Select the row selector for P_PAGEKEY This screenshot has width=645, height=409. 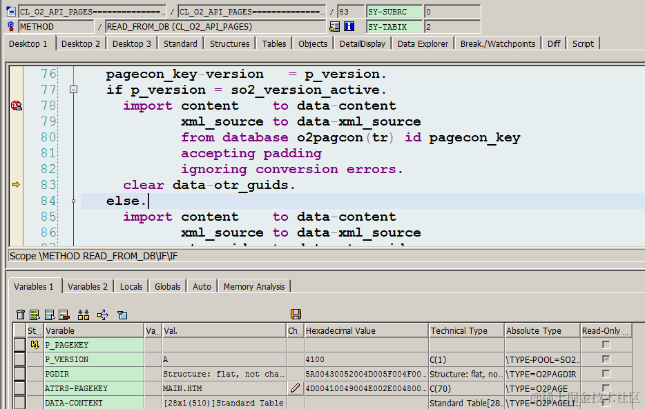pyautogui.click(x=19, y=345)
